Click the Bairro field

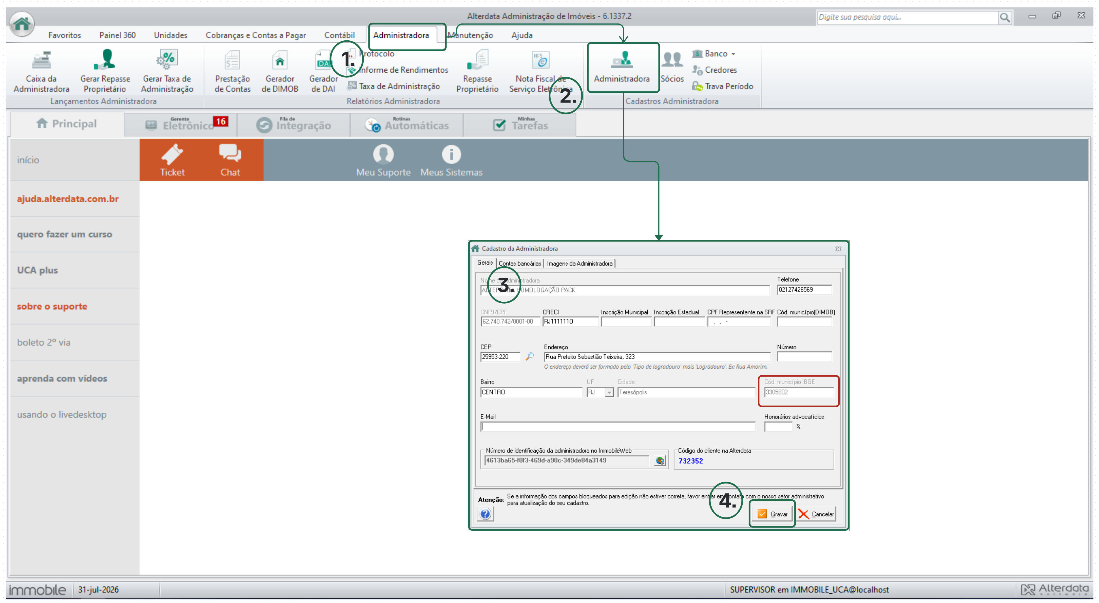click(531, 392)
